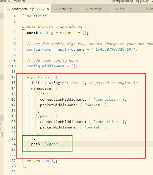Click on module.exports on line 3
Image resolution: width=153 pixels, height=175 pixels.
click(x=38, y=27)
